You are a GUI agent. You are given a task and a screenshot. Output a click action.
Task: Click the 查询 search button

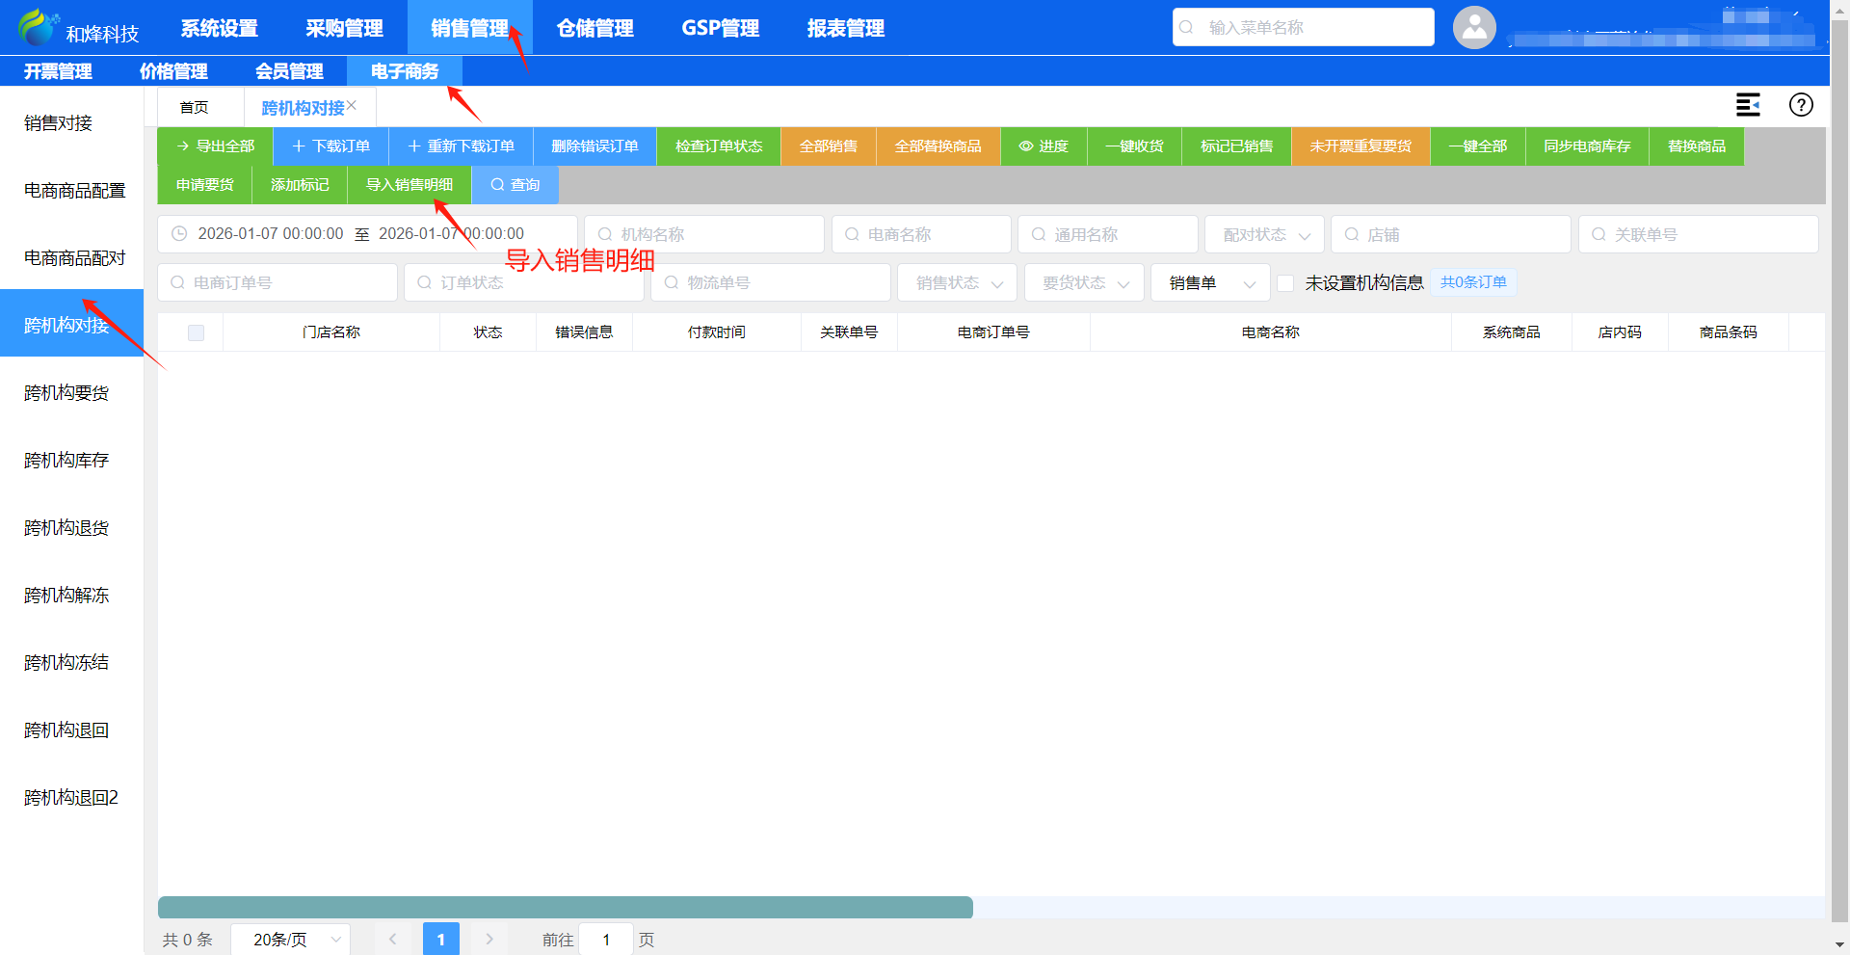click(x=515, y=185)
